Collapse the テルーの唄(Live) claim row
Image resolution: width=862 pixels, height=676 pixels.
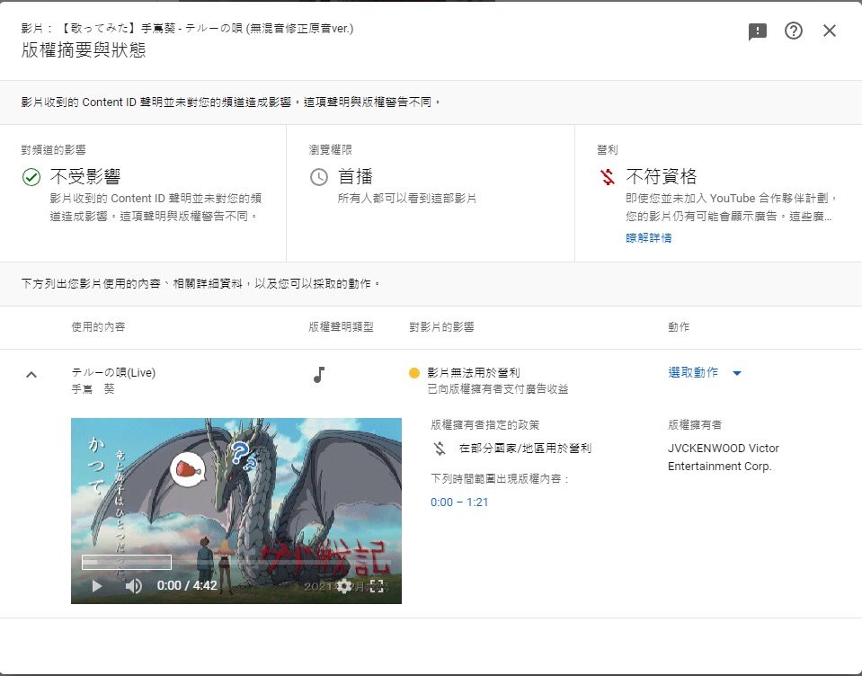pyautogui.click(x=31, y=375)
